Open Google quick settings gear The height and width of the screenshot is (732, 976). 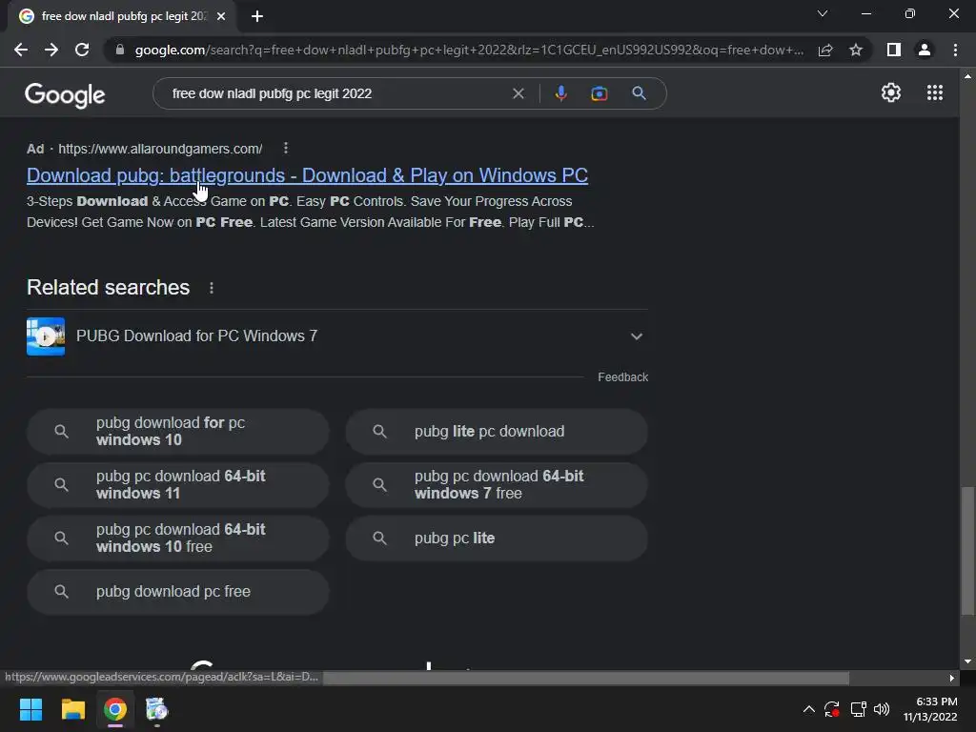[891, 92]
